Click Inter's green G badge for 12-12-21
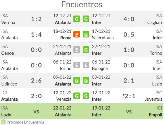Viewport: 164px width, 125px height. pos(86,19)
